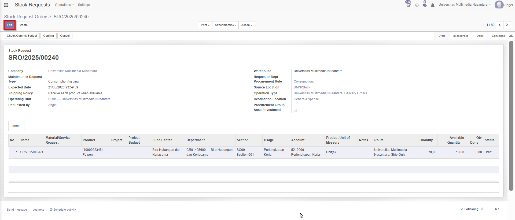Click the Following button
Viewport: 515px width, 220px height.
470,209
